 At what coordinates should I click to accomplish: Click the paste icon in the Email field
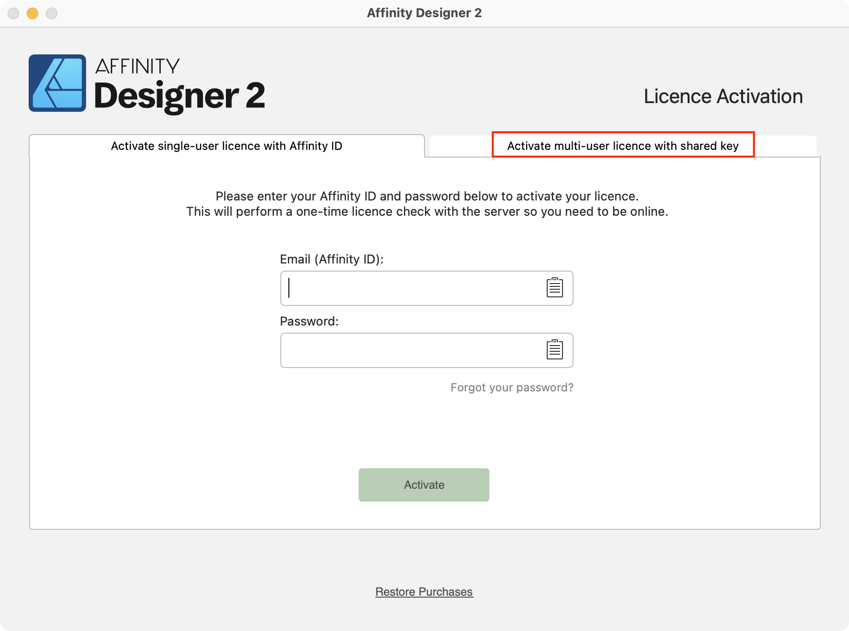[x=554, y=288]
